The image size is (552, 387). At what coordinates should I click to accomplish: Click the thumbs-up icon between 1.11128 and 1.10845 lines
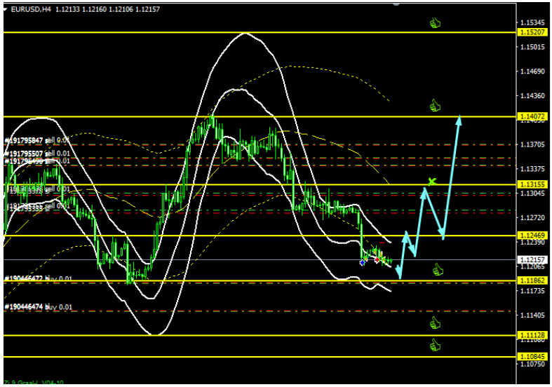click(x=436, y=345)
